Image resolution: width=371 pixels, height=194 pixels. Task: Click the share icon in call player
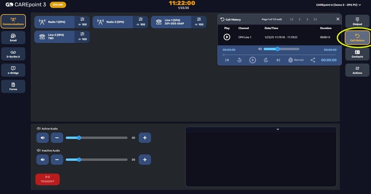pyautogui.click(x=313, y=60)
